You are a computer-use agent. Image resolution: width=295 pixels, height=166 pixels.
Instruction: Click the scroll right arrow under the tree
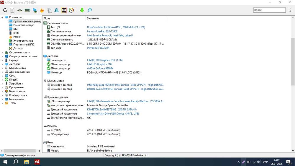pyautogui.click(x=39, y=151)
